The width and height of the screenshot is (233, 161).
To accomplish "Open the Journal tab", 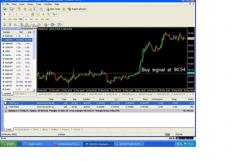I will click(x=76, y=130).
